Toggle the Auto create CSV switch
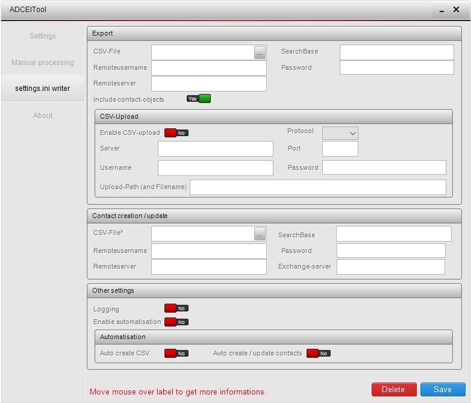This screenshot has height=403, width=471. [176, 354]
